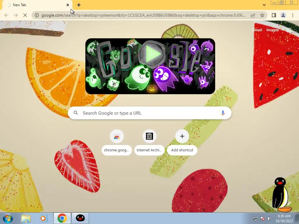Open the Gmail link
Screen dimensions: 299x224
(257, 30)
